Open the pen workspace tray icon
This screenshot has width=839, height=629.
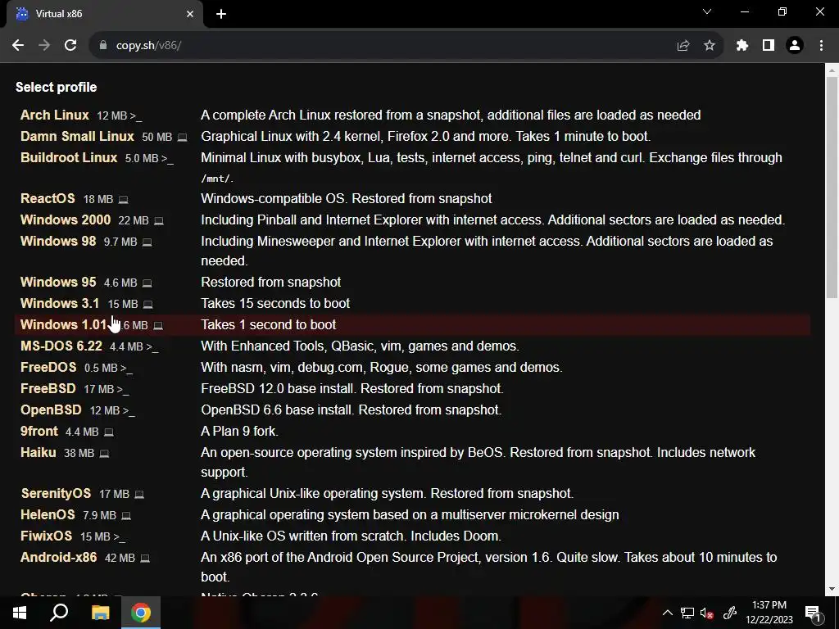[730, 613]
